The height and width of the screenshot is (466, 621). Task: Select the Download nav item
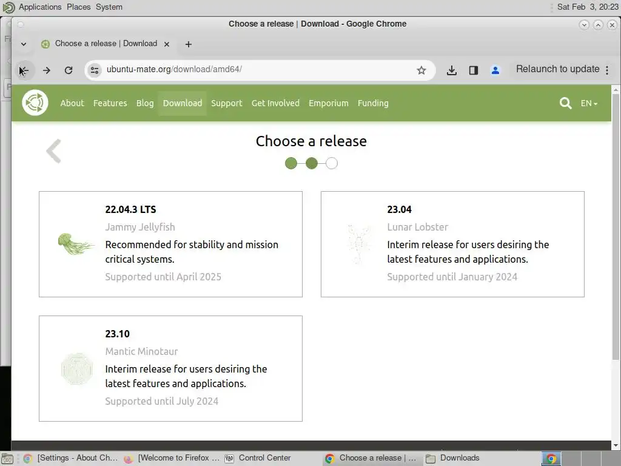click(183, 103)
